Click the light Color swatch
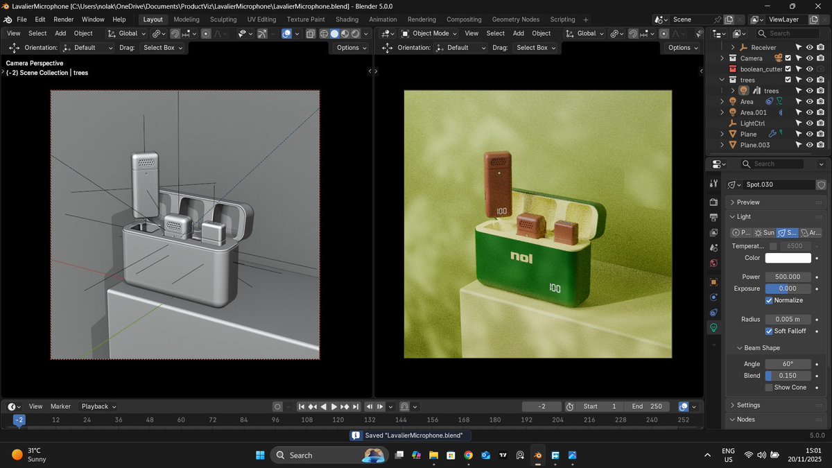Viewport: 832px width, 468px height. [x=788, y=258]
